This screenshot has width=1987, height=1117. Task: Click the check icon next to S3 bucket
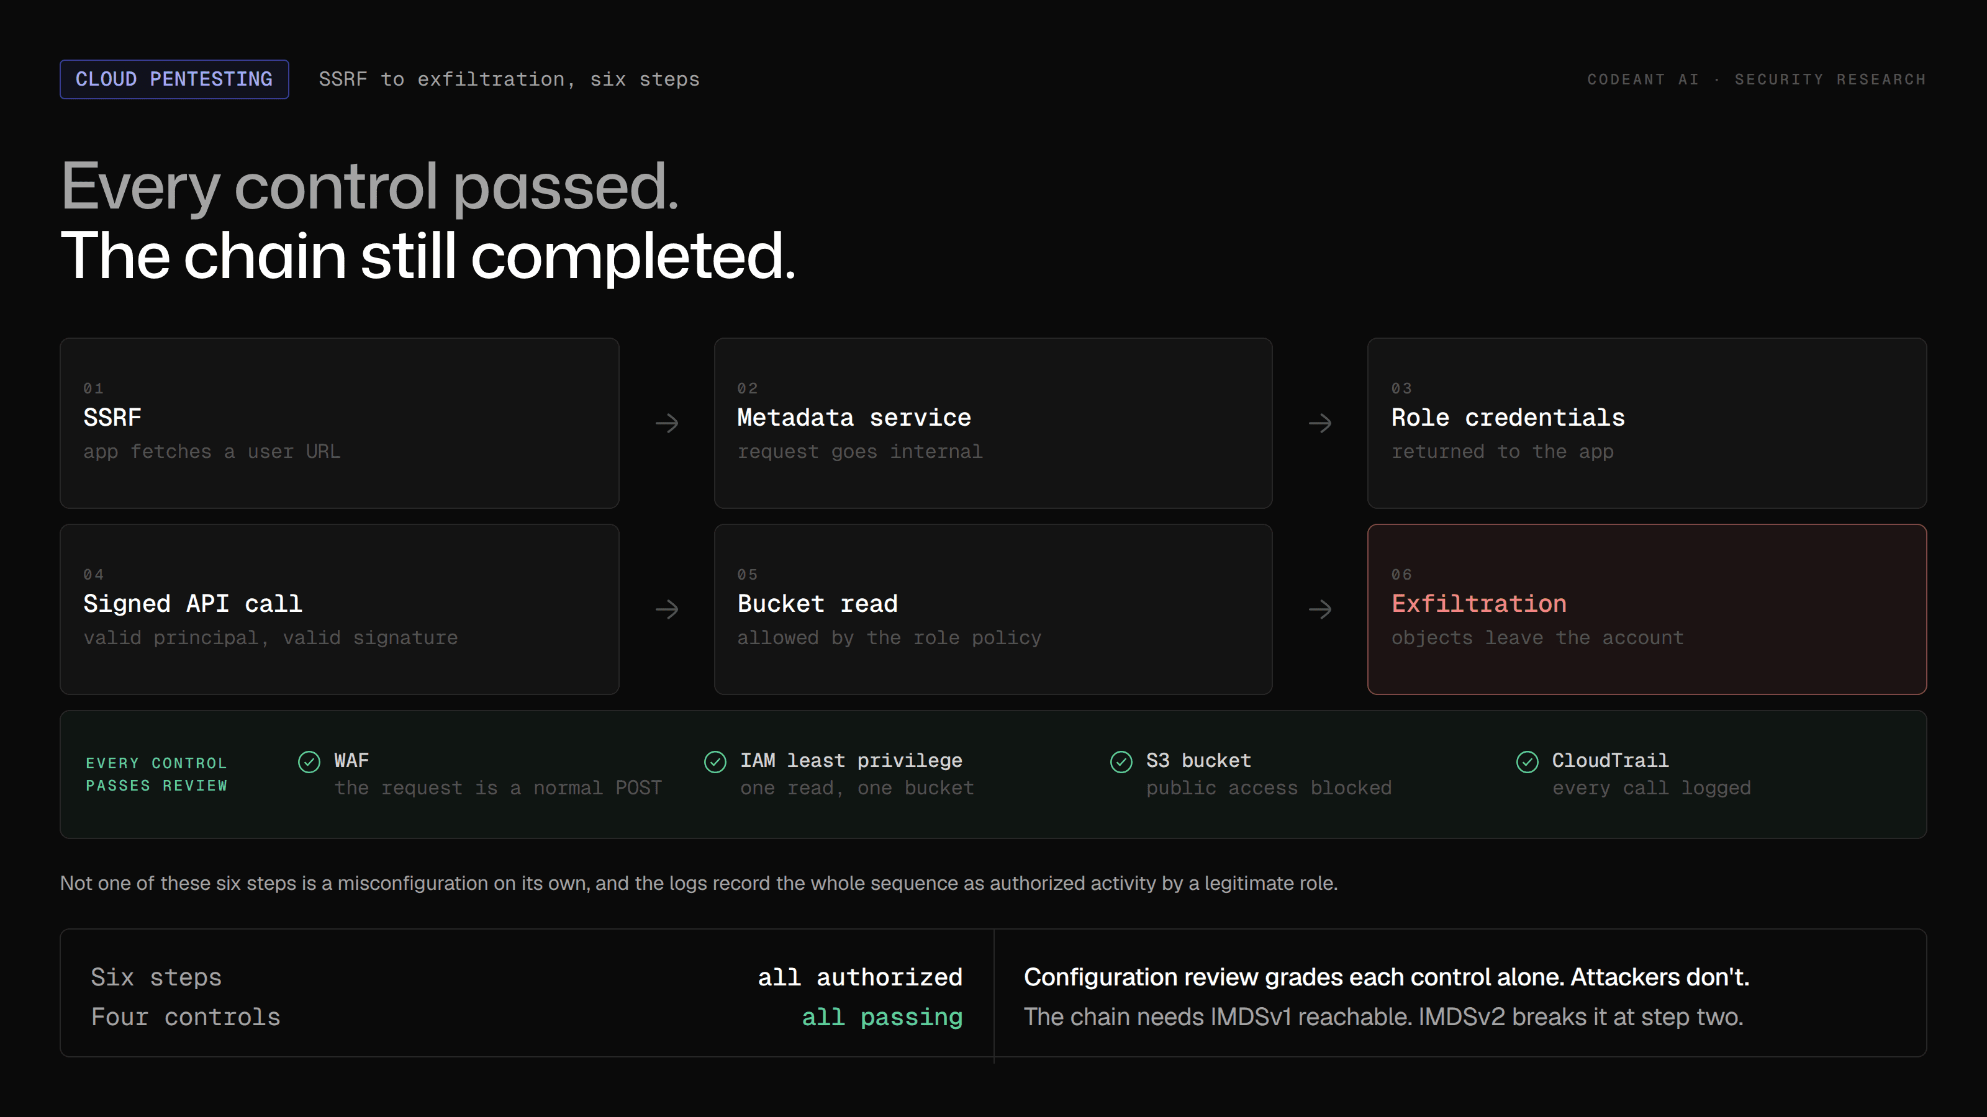point(1121,761)
